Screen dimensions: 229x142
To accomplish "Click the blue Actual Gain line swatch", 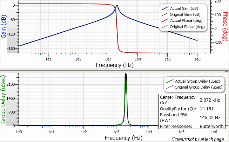I will (164, 8).
